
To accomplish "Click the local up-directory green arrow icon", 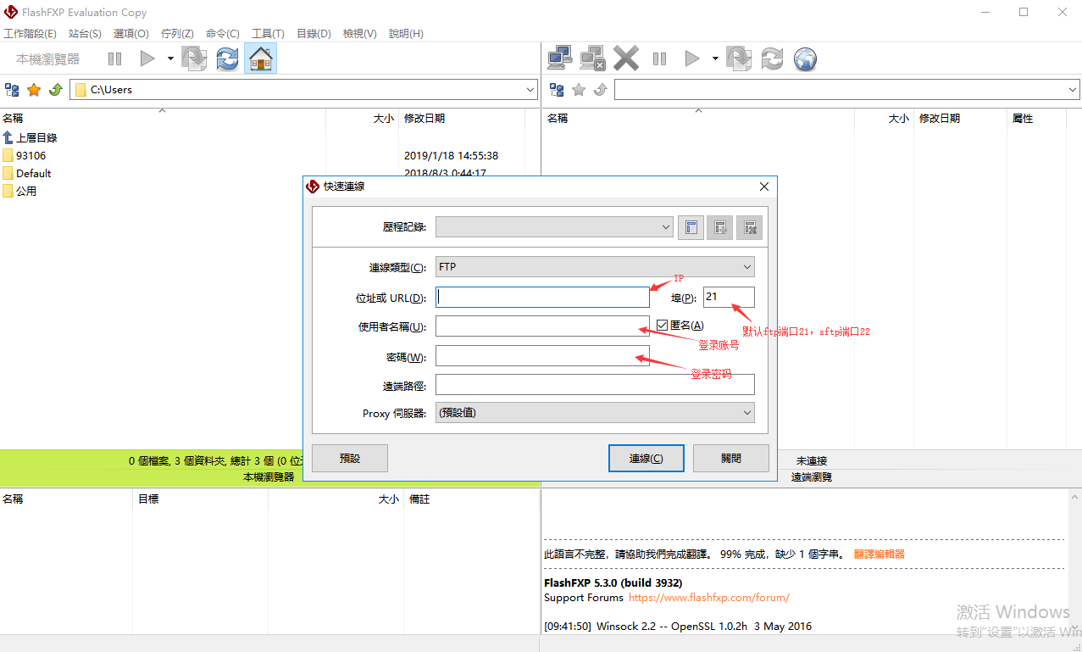I will [56, 89].
